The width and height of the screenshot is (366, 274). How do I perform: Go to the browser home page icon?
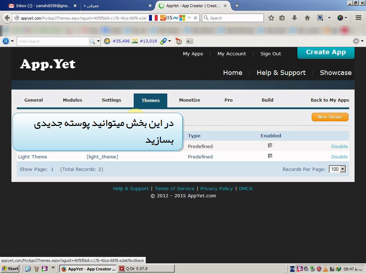click(307, 18)
